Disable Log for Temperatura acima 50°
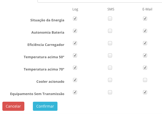Screen dimensions: 162x114 [75, 55]
